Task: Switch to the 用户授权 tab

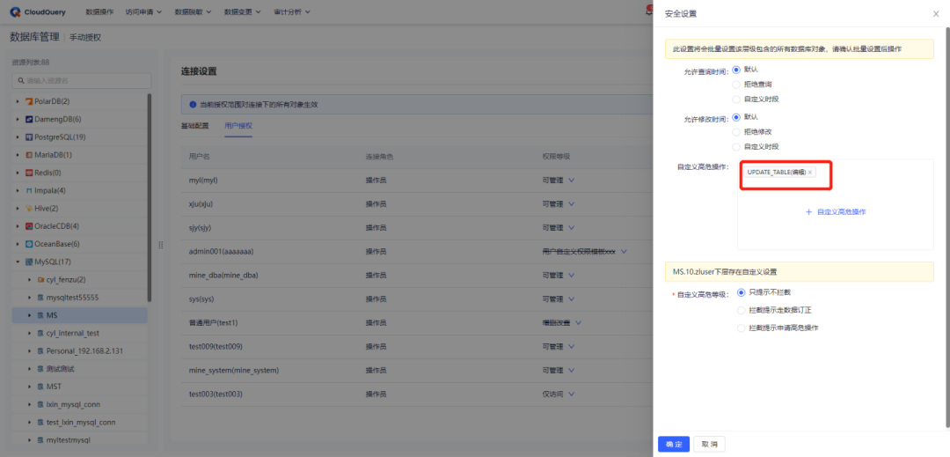Action: pyautogui.click(x=238, y=126)
